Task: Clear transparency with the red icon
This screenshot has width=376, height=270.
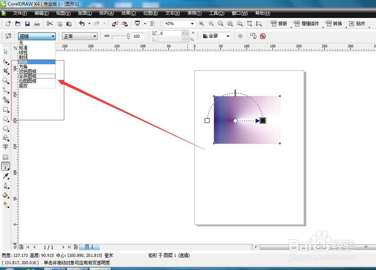Action: [263, 36]
